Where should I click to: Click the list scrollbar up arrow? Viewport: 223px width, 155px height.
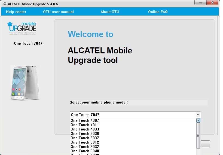pos(198,120)
